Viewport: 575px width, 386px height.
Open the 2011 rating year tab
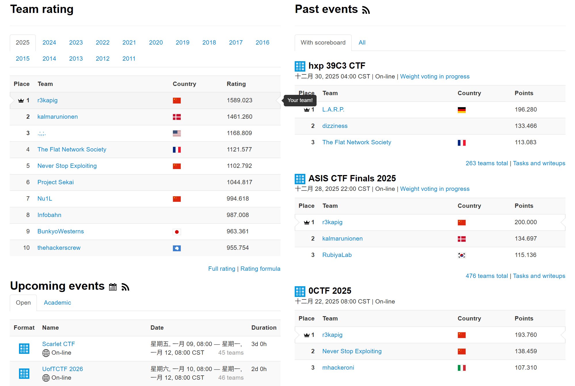(129, 59)
